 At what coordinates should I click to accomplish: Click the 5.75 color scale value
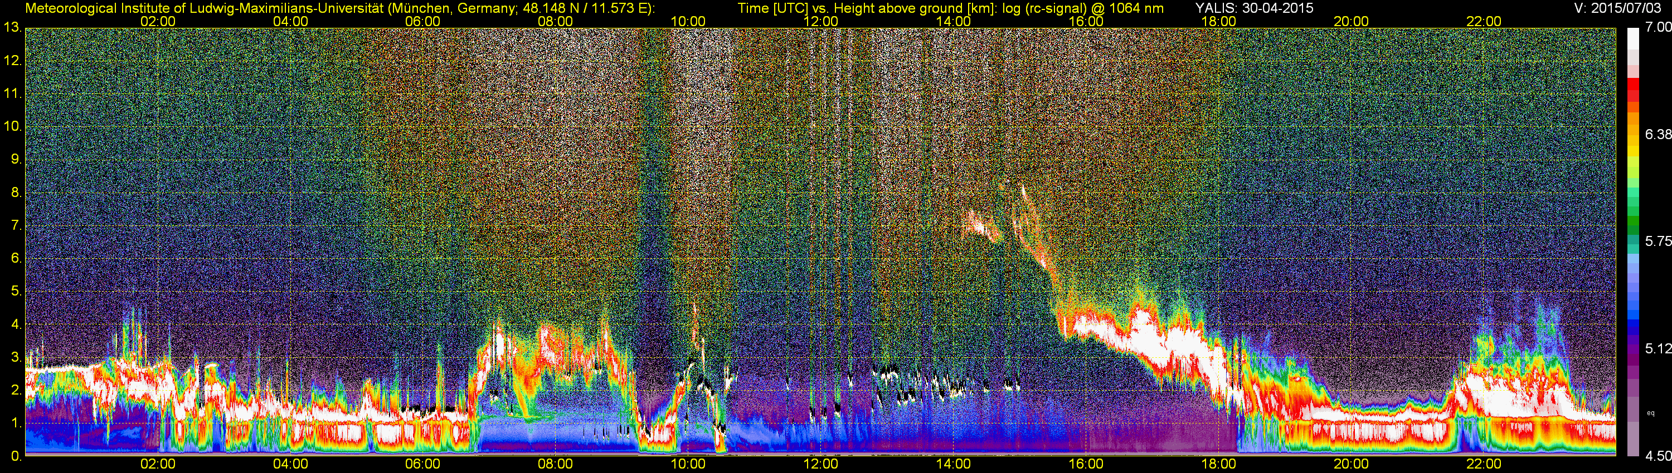point(1658,241)
